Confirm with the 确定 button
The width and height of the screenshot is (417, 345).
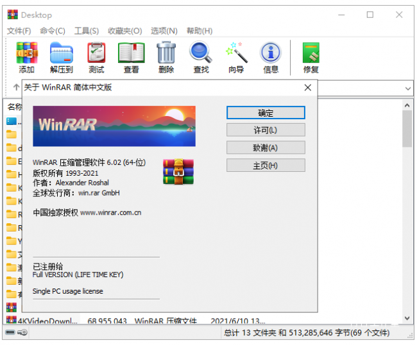coord(266,113)
